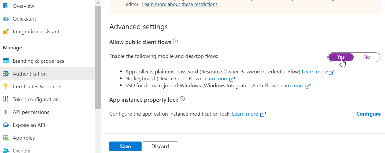Image resolution: width=385 pixels, height=153 pixels.
Task: Click the Certificates & secrets key icon
Action: click(6, 87)
